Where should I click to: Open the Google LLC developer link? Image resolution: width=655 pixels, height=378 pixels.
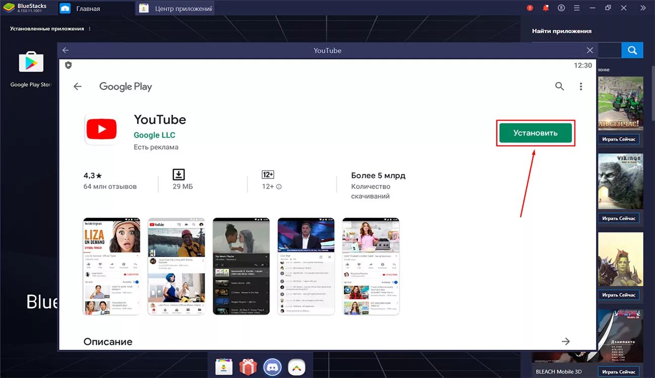(154, 135)
